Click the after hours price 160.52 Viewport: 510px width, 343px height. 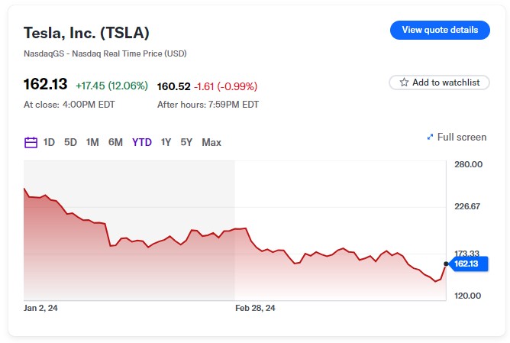173,86
